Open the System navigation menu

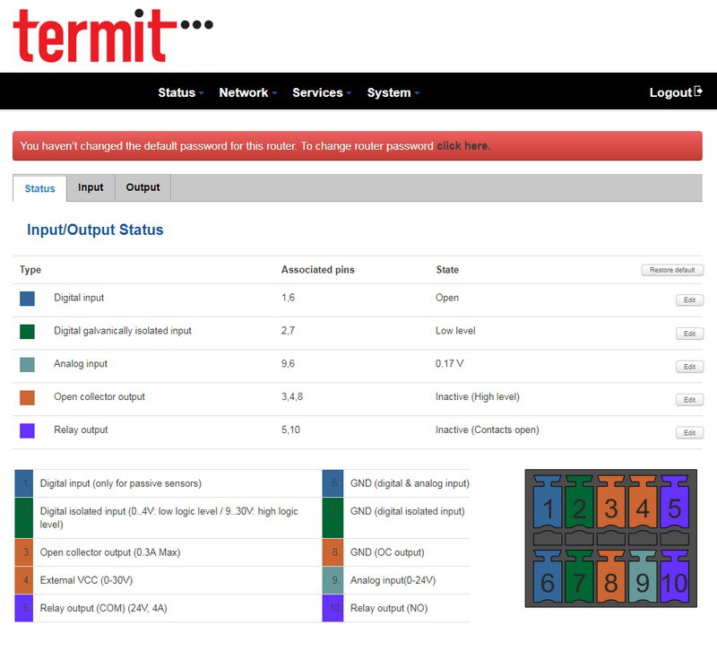393,92
